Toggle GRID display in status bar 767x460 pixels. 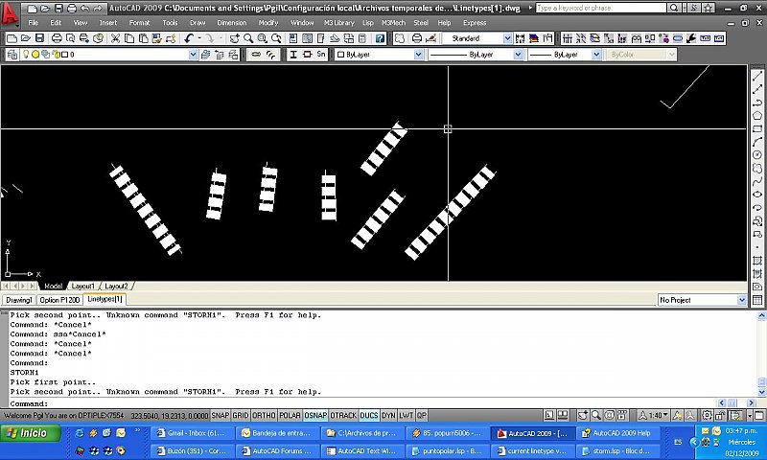(x=241, y=416)
